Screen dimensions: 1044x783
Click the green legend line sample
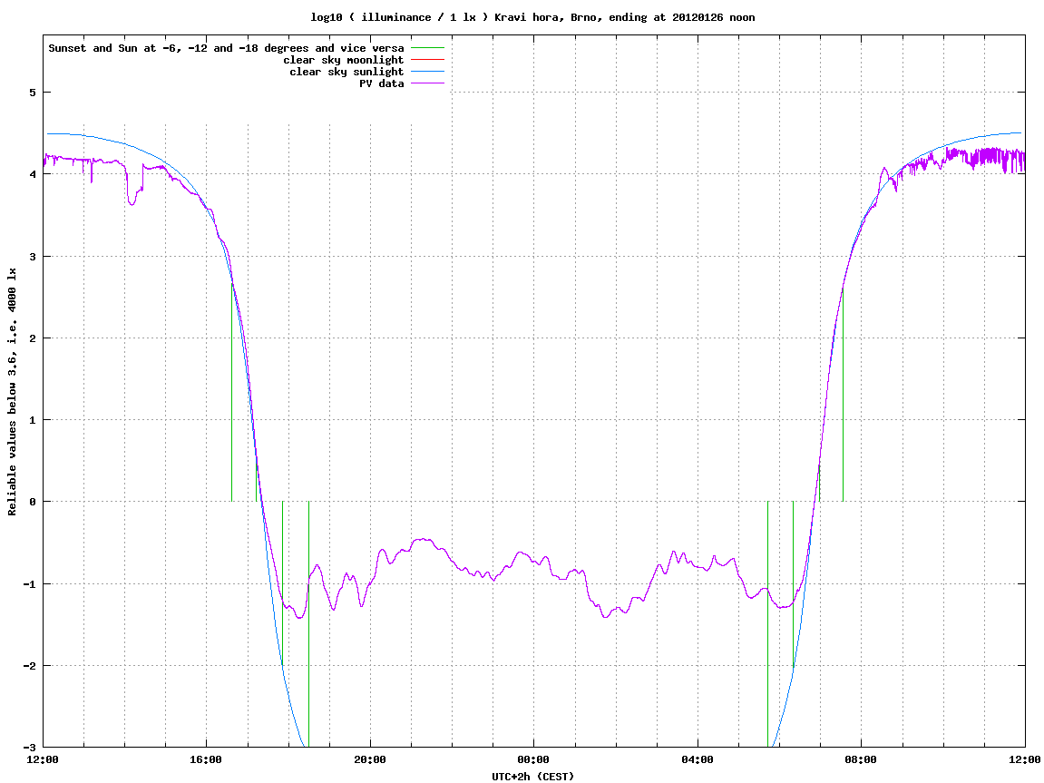tap(427, 48)
